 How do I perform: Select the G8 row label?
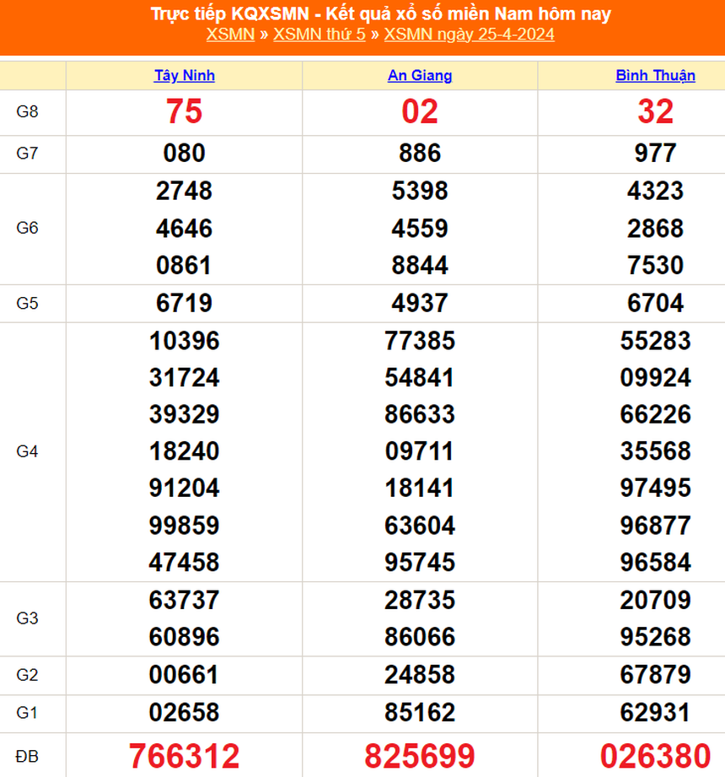point(32,111)
